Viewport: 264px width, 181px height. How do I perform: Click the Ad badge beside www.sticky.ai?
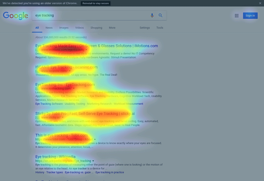[x=37, y=118]
